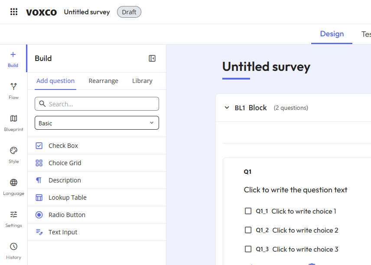This screenshot has height=265, width=371.
Task: Click the Draft status badge
Action: [129, 12]
